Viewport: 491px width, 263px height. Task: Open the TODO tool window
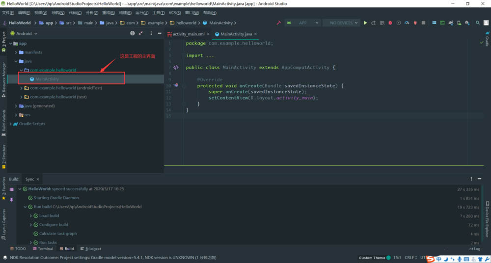coord(18,249)
